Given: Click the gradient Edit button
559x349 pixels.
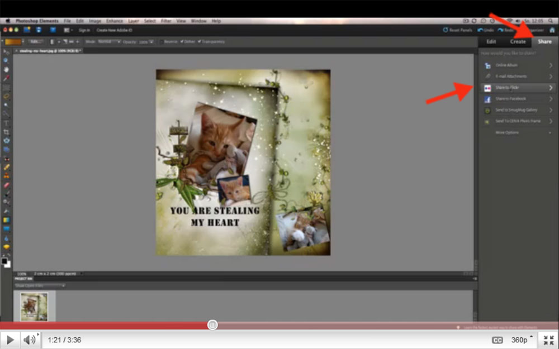Looking at the screenshot, I should pos(35,42).
